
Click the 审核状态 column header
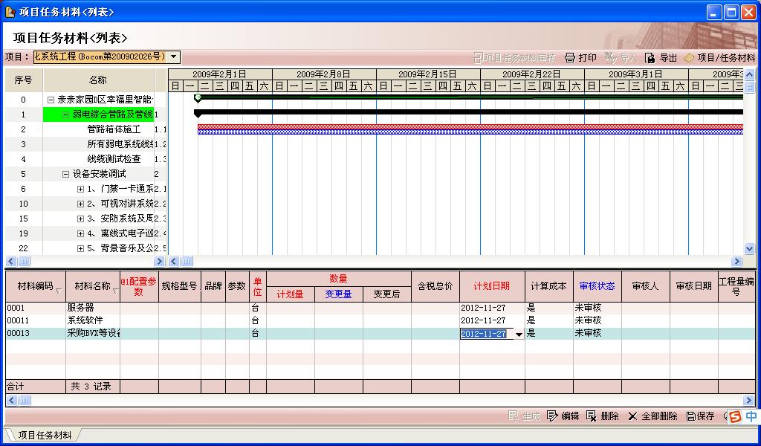coord(597,286)
